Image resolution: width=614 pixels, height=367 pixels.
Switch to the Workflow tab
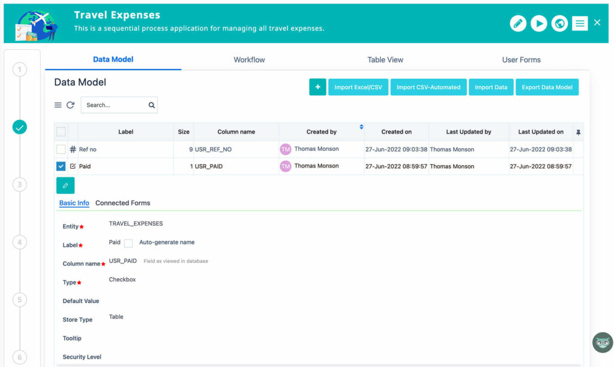point(249,60)
